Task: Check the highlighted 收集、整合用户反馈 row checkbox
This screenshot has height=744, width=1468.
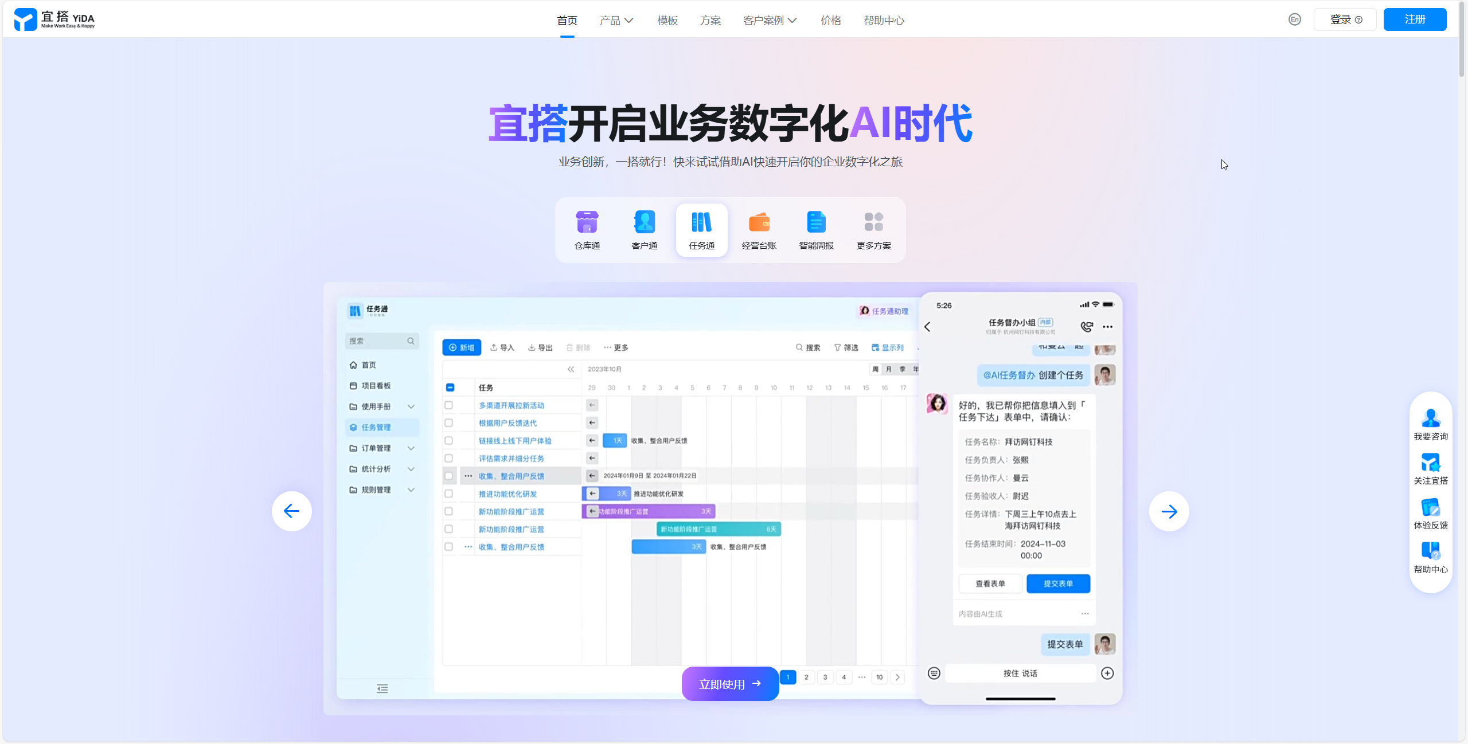Action: (449, 476)
